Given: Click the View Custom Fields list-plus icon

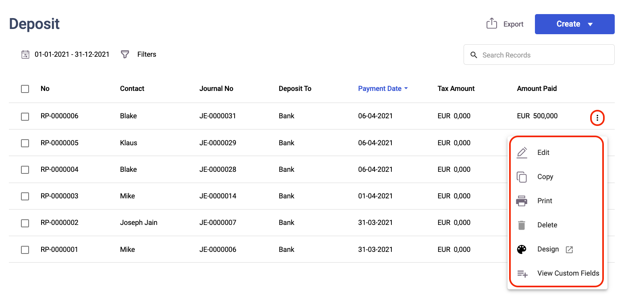Looking at the screenshot, I should 522,274.
